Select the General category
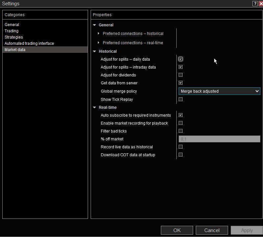263x237 pixels. pyautogui.click(x=12, y=25)
